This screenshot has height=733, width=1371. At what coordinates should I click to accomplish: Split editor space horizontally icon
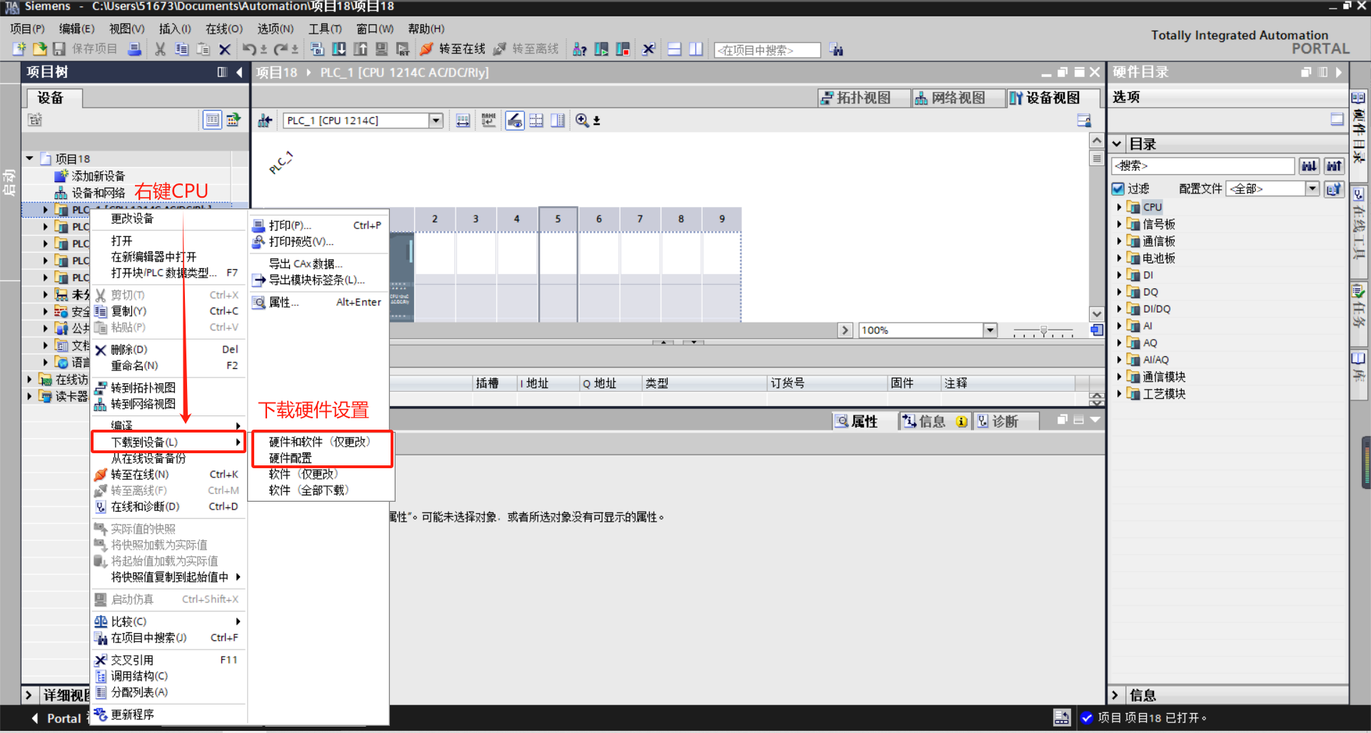coord(674,49)
